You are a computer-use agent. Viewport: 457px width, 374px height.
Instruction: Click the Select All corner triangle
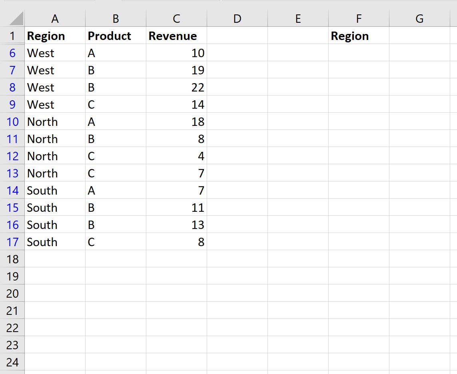(16, 18)
